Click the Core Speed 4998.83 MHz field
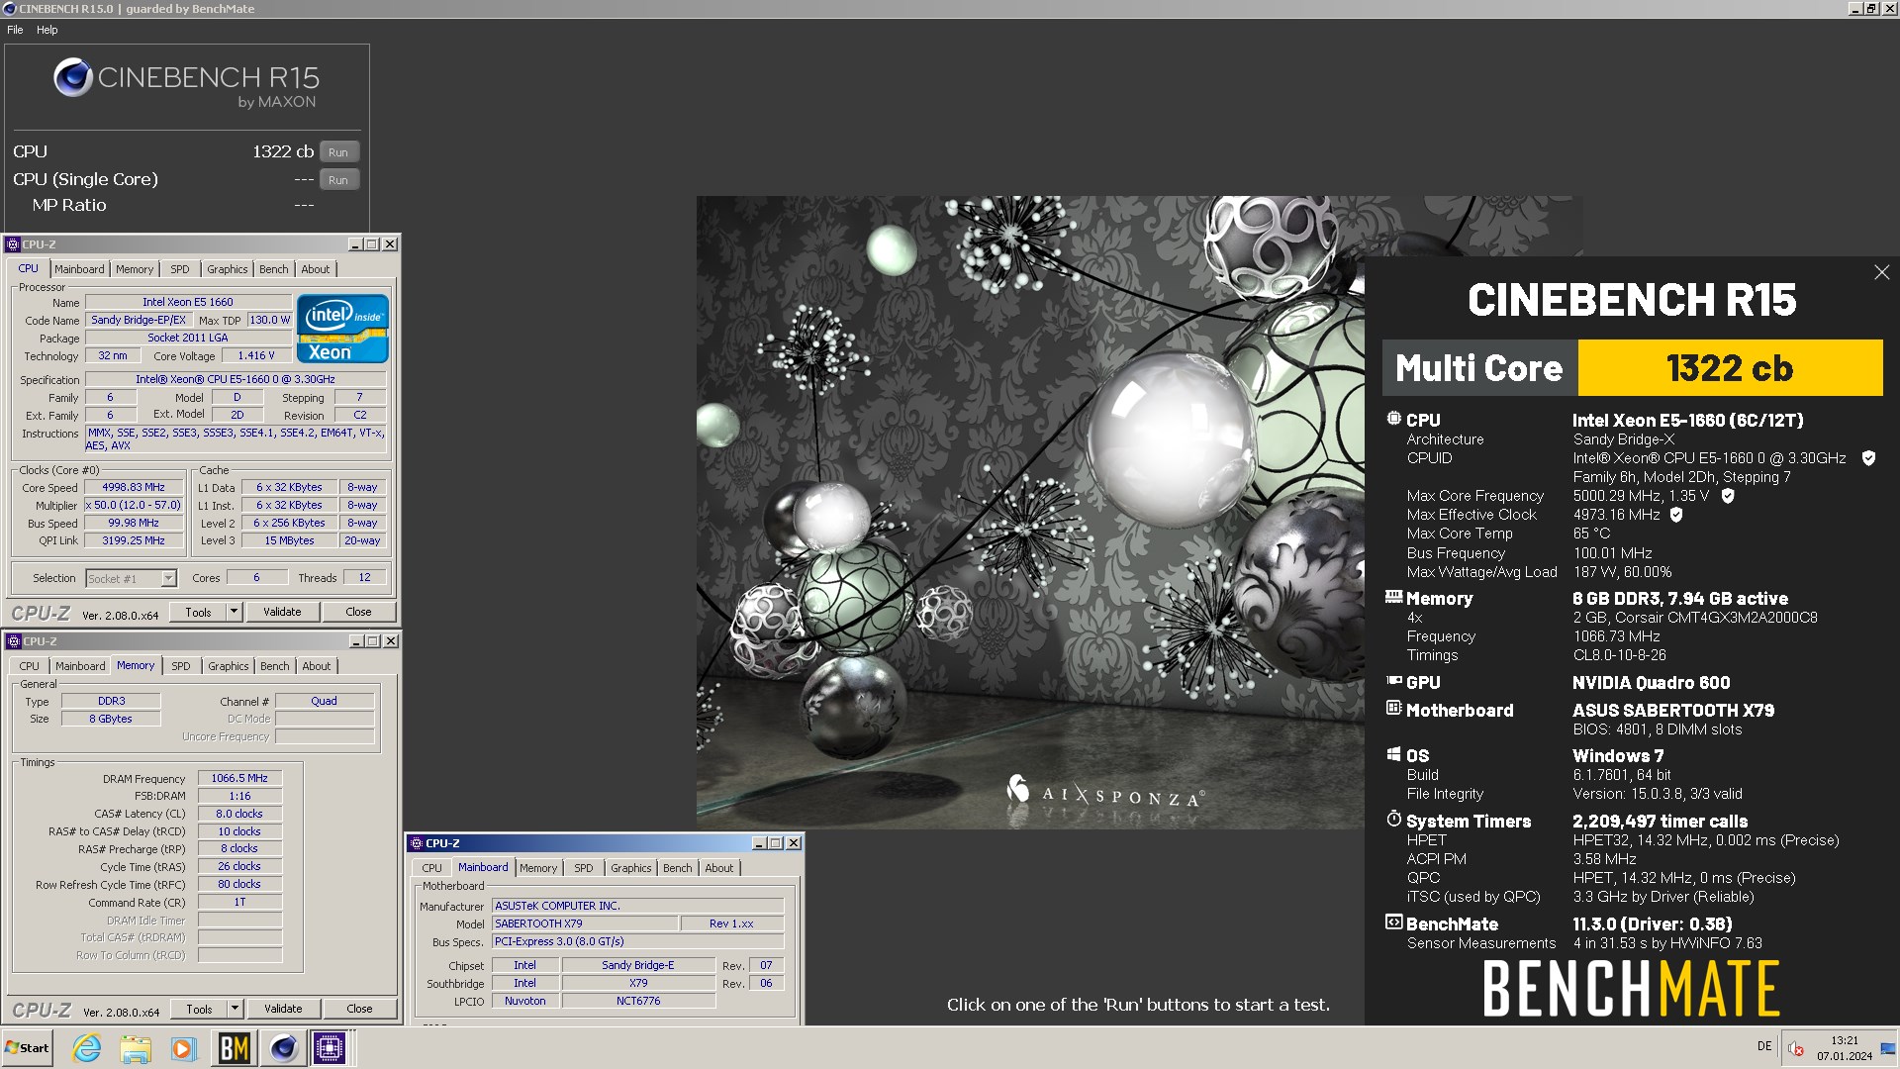This screenshot has height=1069, width=1900. [x=134, y=487]
